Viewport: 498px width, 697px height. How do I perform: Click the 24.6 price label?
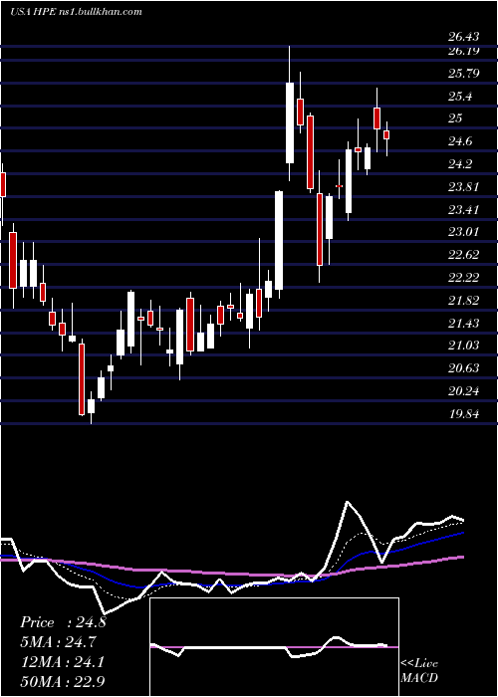point(460,141)
